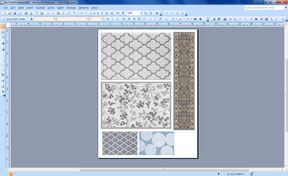Click in Type a question for help box
This screenshot has height=176, width=288.
(265, 8)
